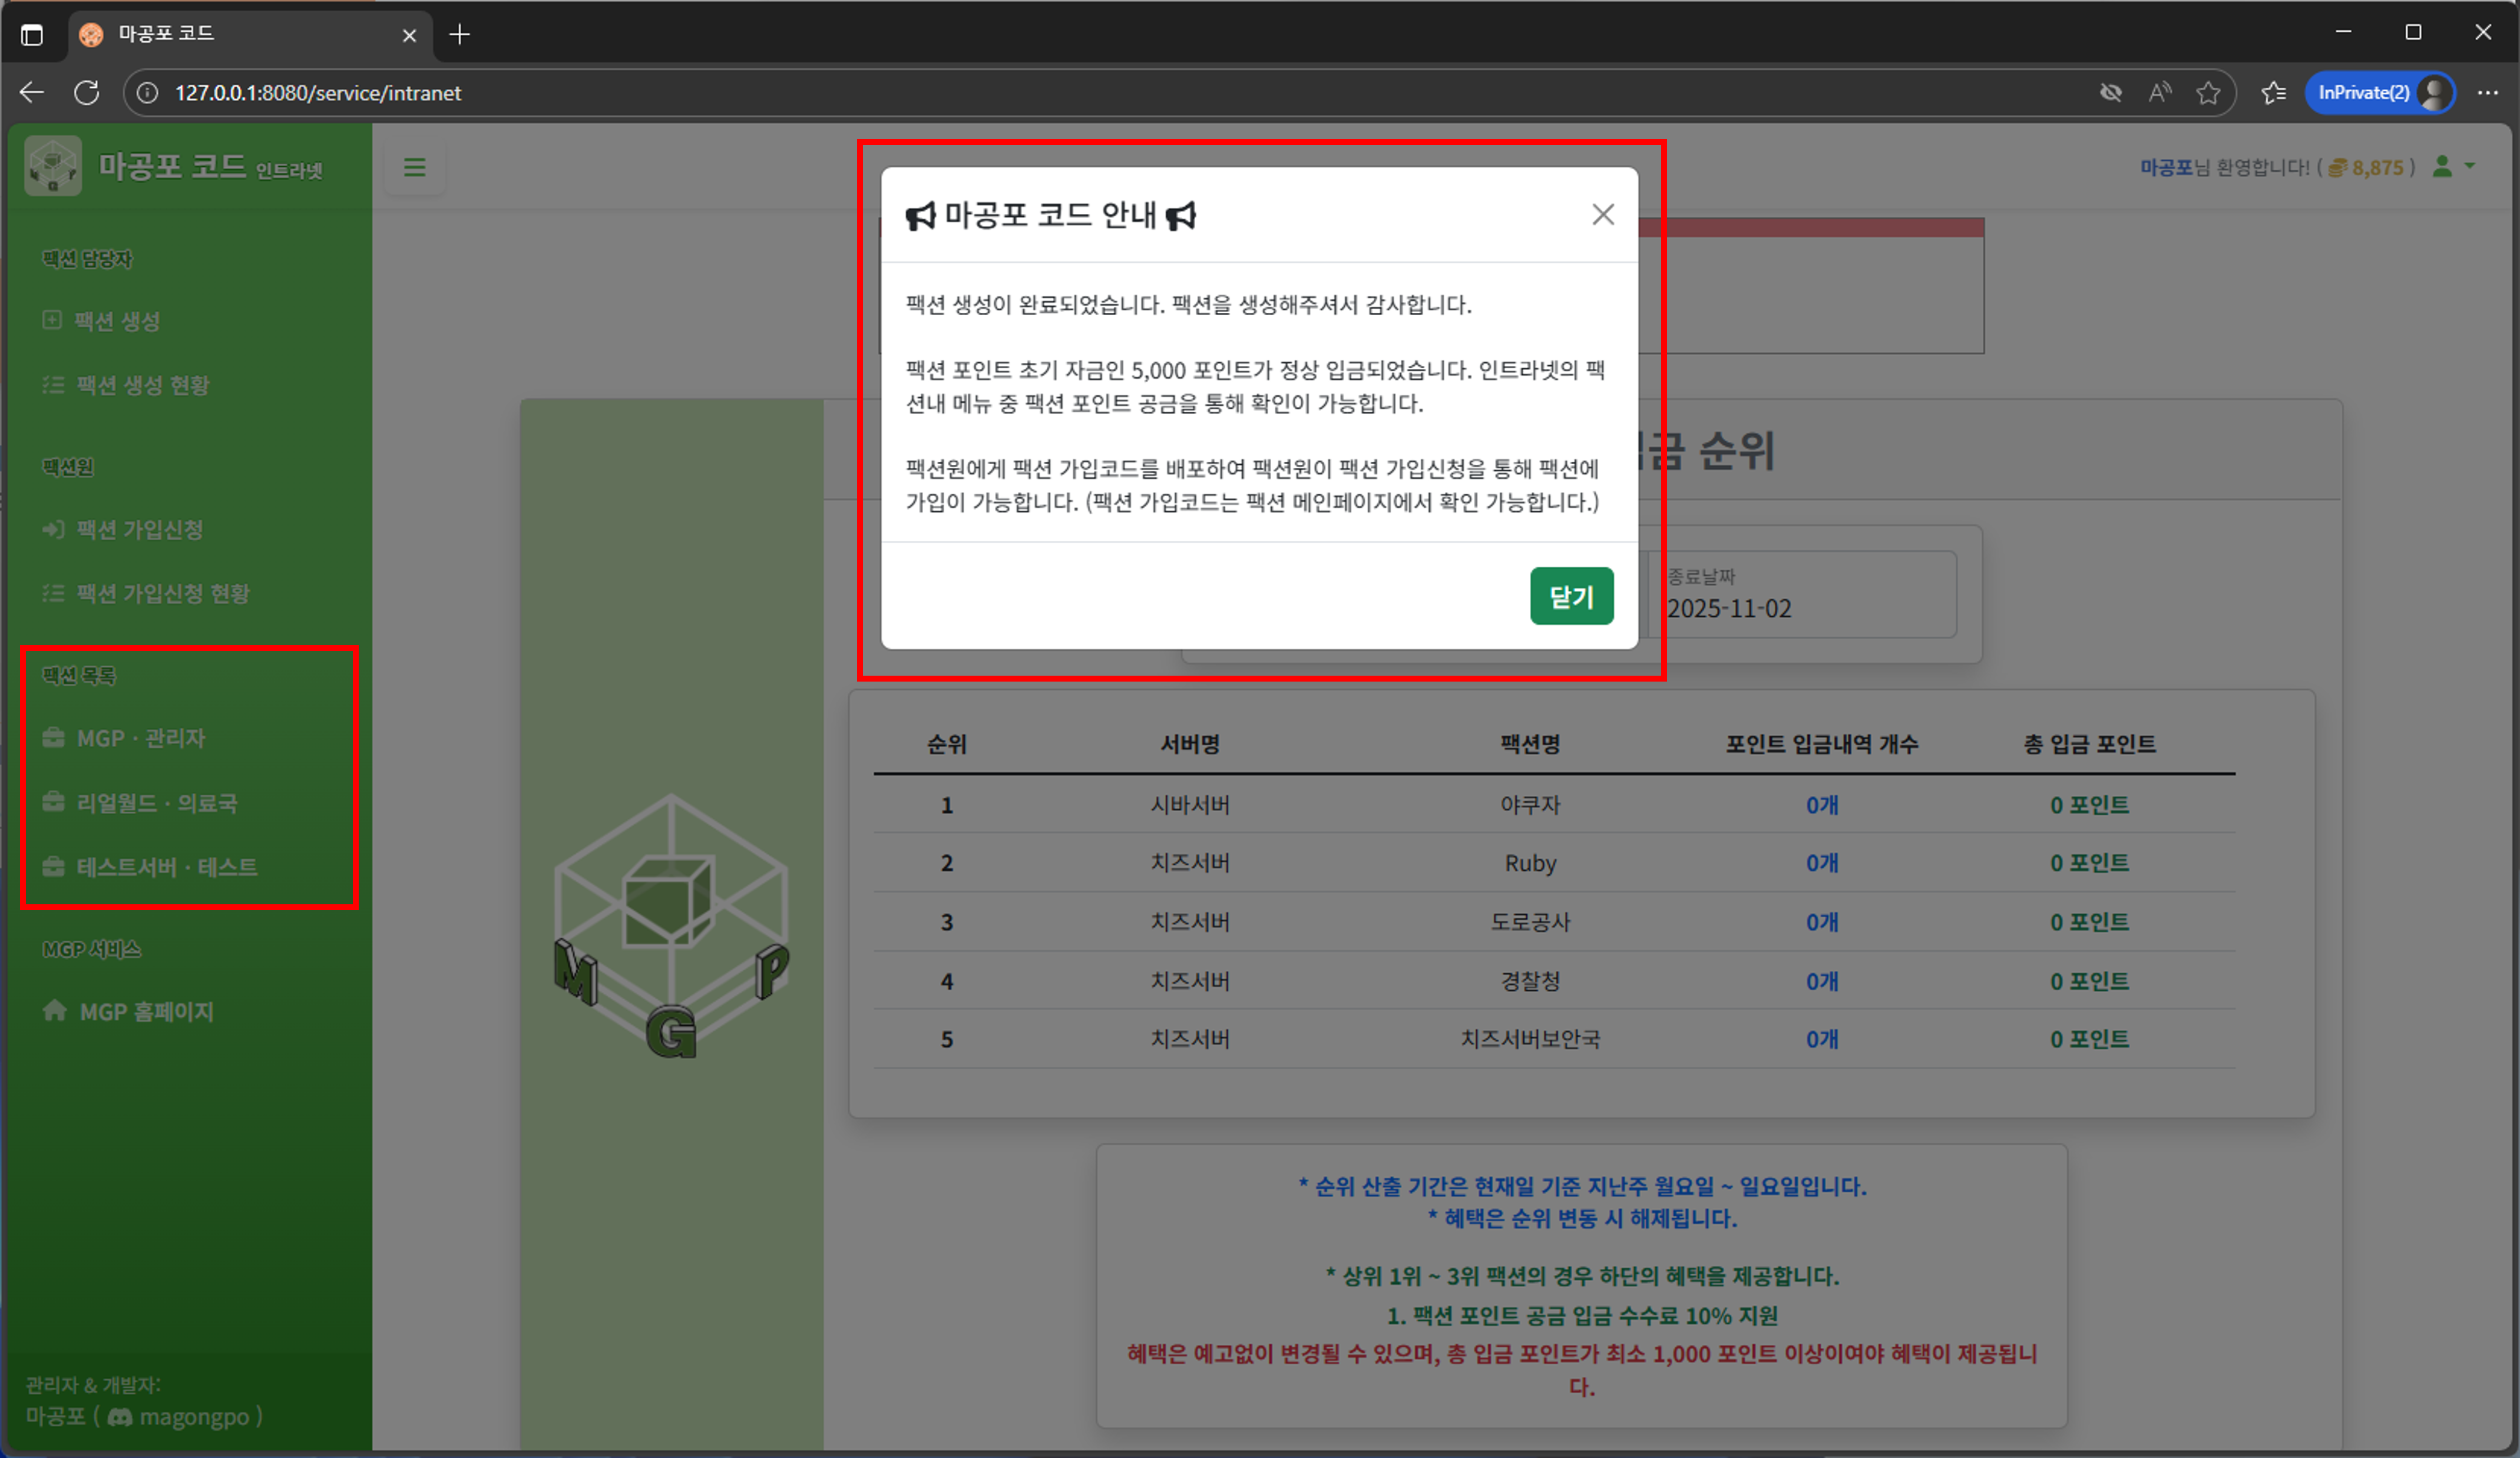Click the MGP cube logo in the sidebar

(x=52, y=165)
